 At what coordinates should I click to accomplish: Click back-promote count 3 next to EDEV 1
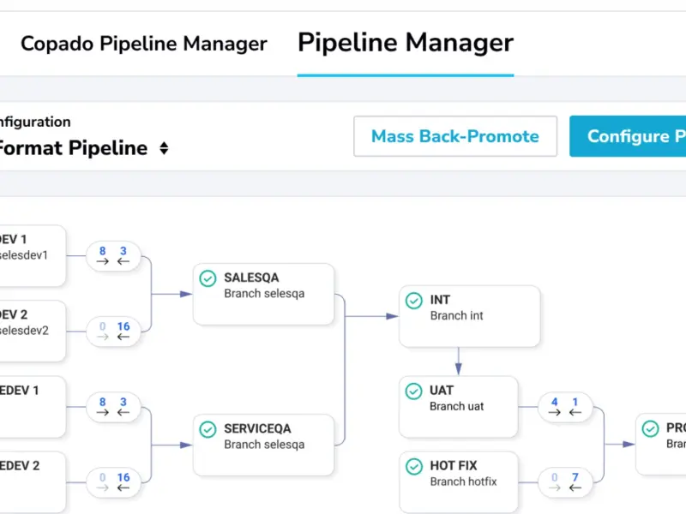point(123,402)
